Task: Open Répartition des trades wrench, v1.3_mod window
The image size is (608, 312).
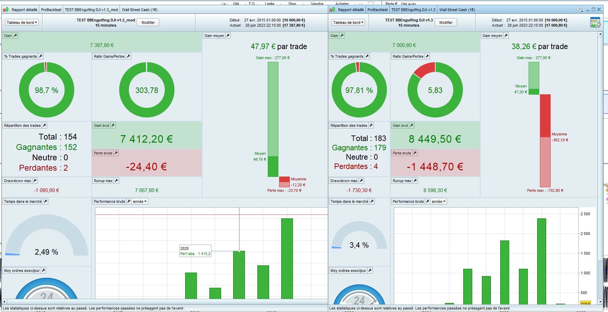Action: [45, 125]
